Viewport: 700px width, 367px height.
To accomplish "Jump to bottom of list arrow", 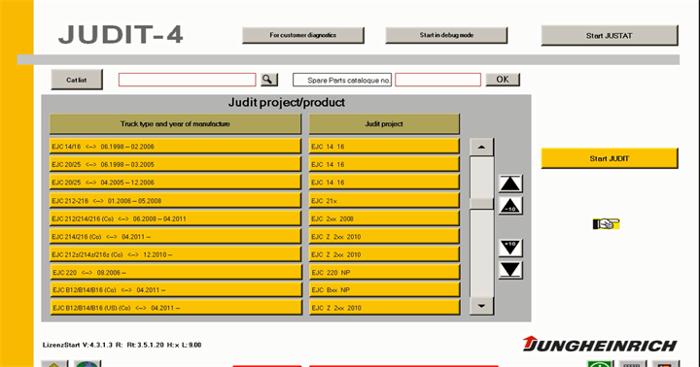I will 510,270.
